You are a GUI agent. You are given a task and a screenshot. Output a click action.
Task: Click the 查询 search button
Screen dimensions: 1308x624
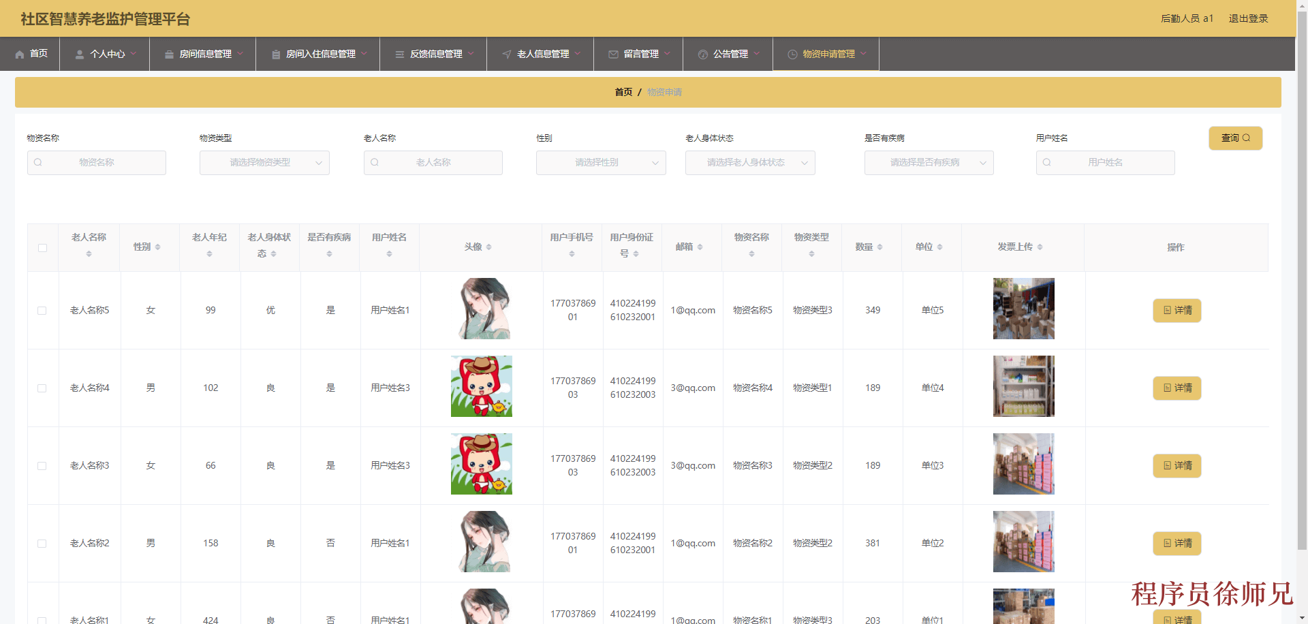point(1235,138)
